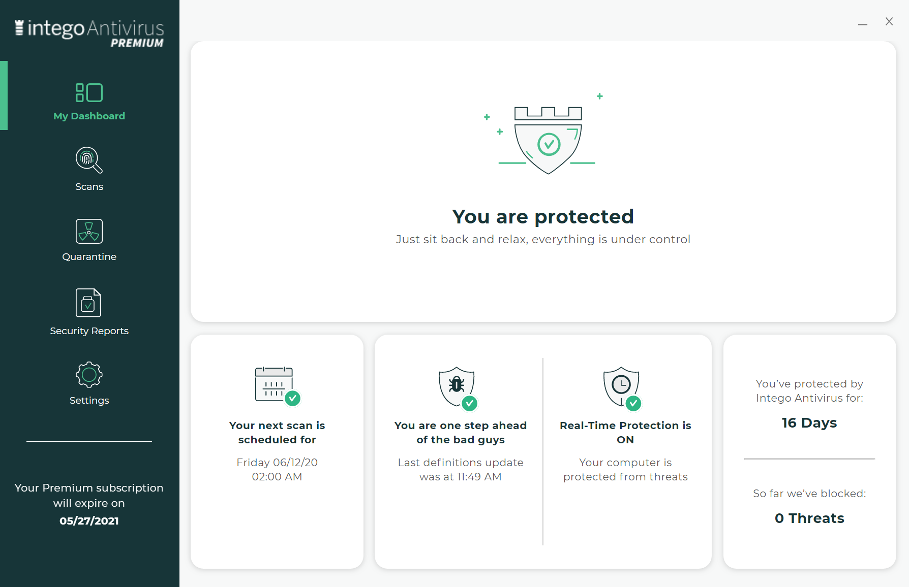Click 'Just sit back and relax' subtitle
Viewport: 910px width, 587px height.
coord(543,240)
